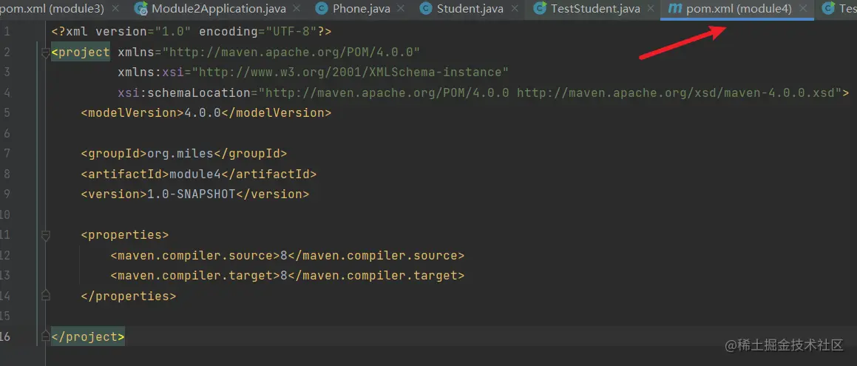Click the xsi:schemaLocation attribute name
Screen dimensions: 857x366
click(183, 93)
